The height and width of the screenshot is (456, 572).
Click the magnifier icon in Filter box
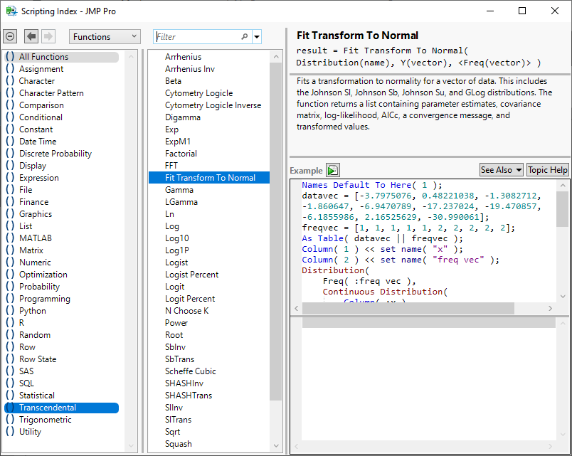[245, 37]
